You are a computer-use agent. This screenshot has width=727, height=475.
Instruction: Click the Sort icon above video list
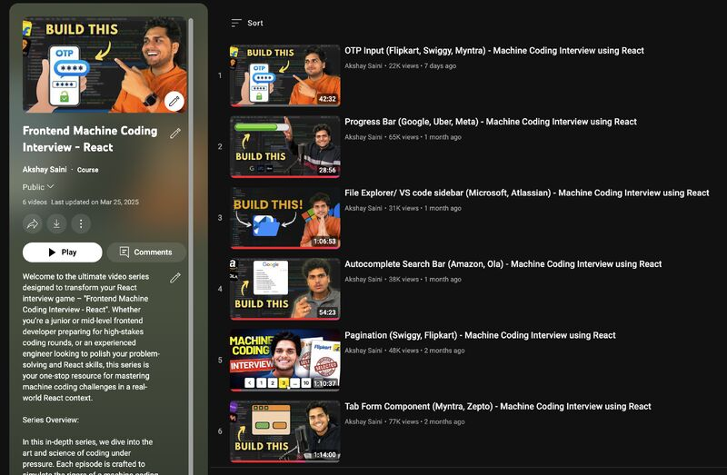tap(236, 23)
